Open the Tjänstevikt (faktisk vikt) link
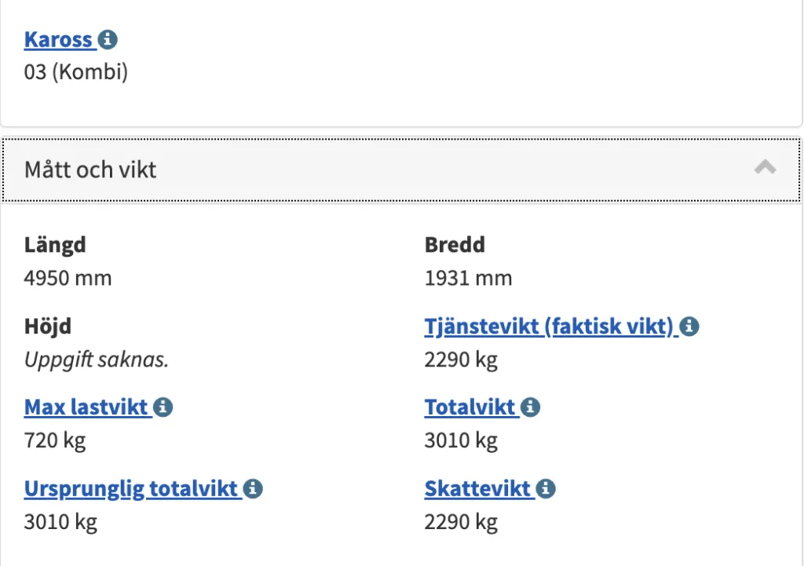The image size is (804, 566). pos(550,327)
